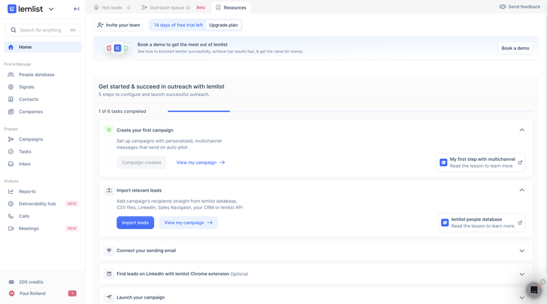Click the Tasks checkmark icon
Screen dimensions: 548x304
point(11,151)
